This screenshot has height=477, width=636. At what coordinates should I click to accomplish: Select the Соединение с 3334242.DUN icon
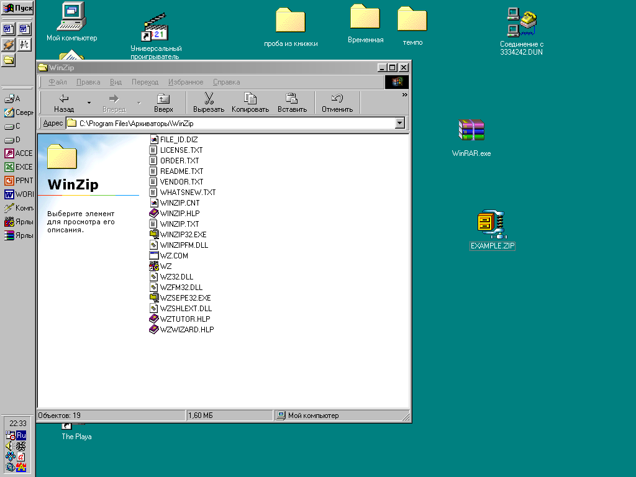tap(521, 31)
